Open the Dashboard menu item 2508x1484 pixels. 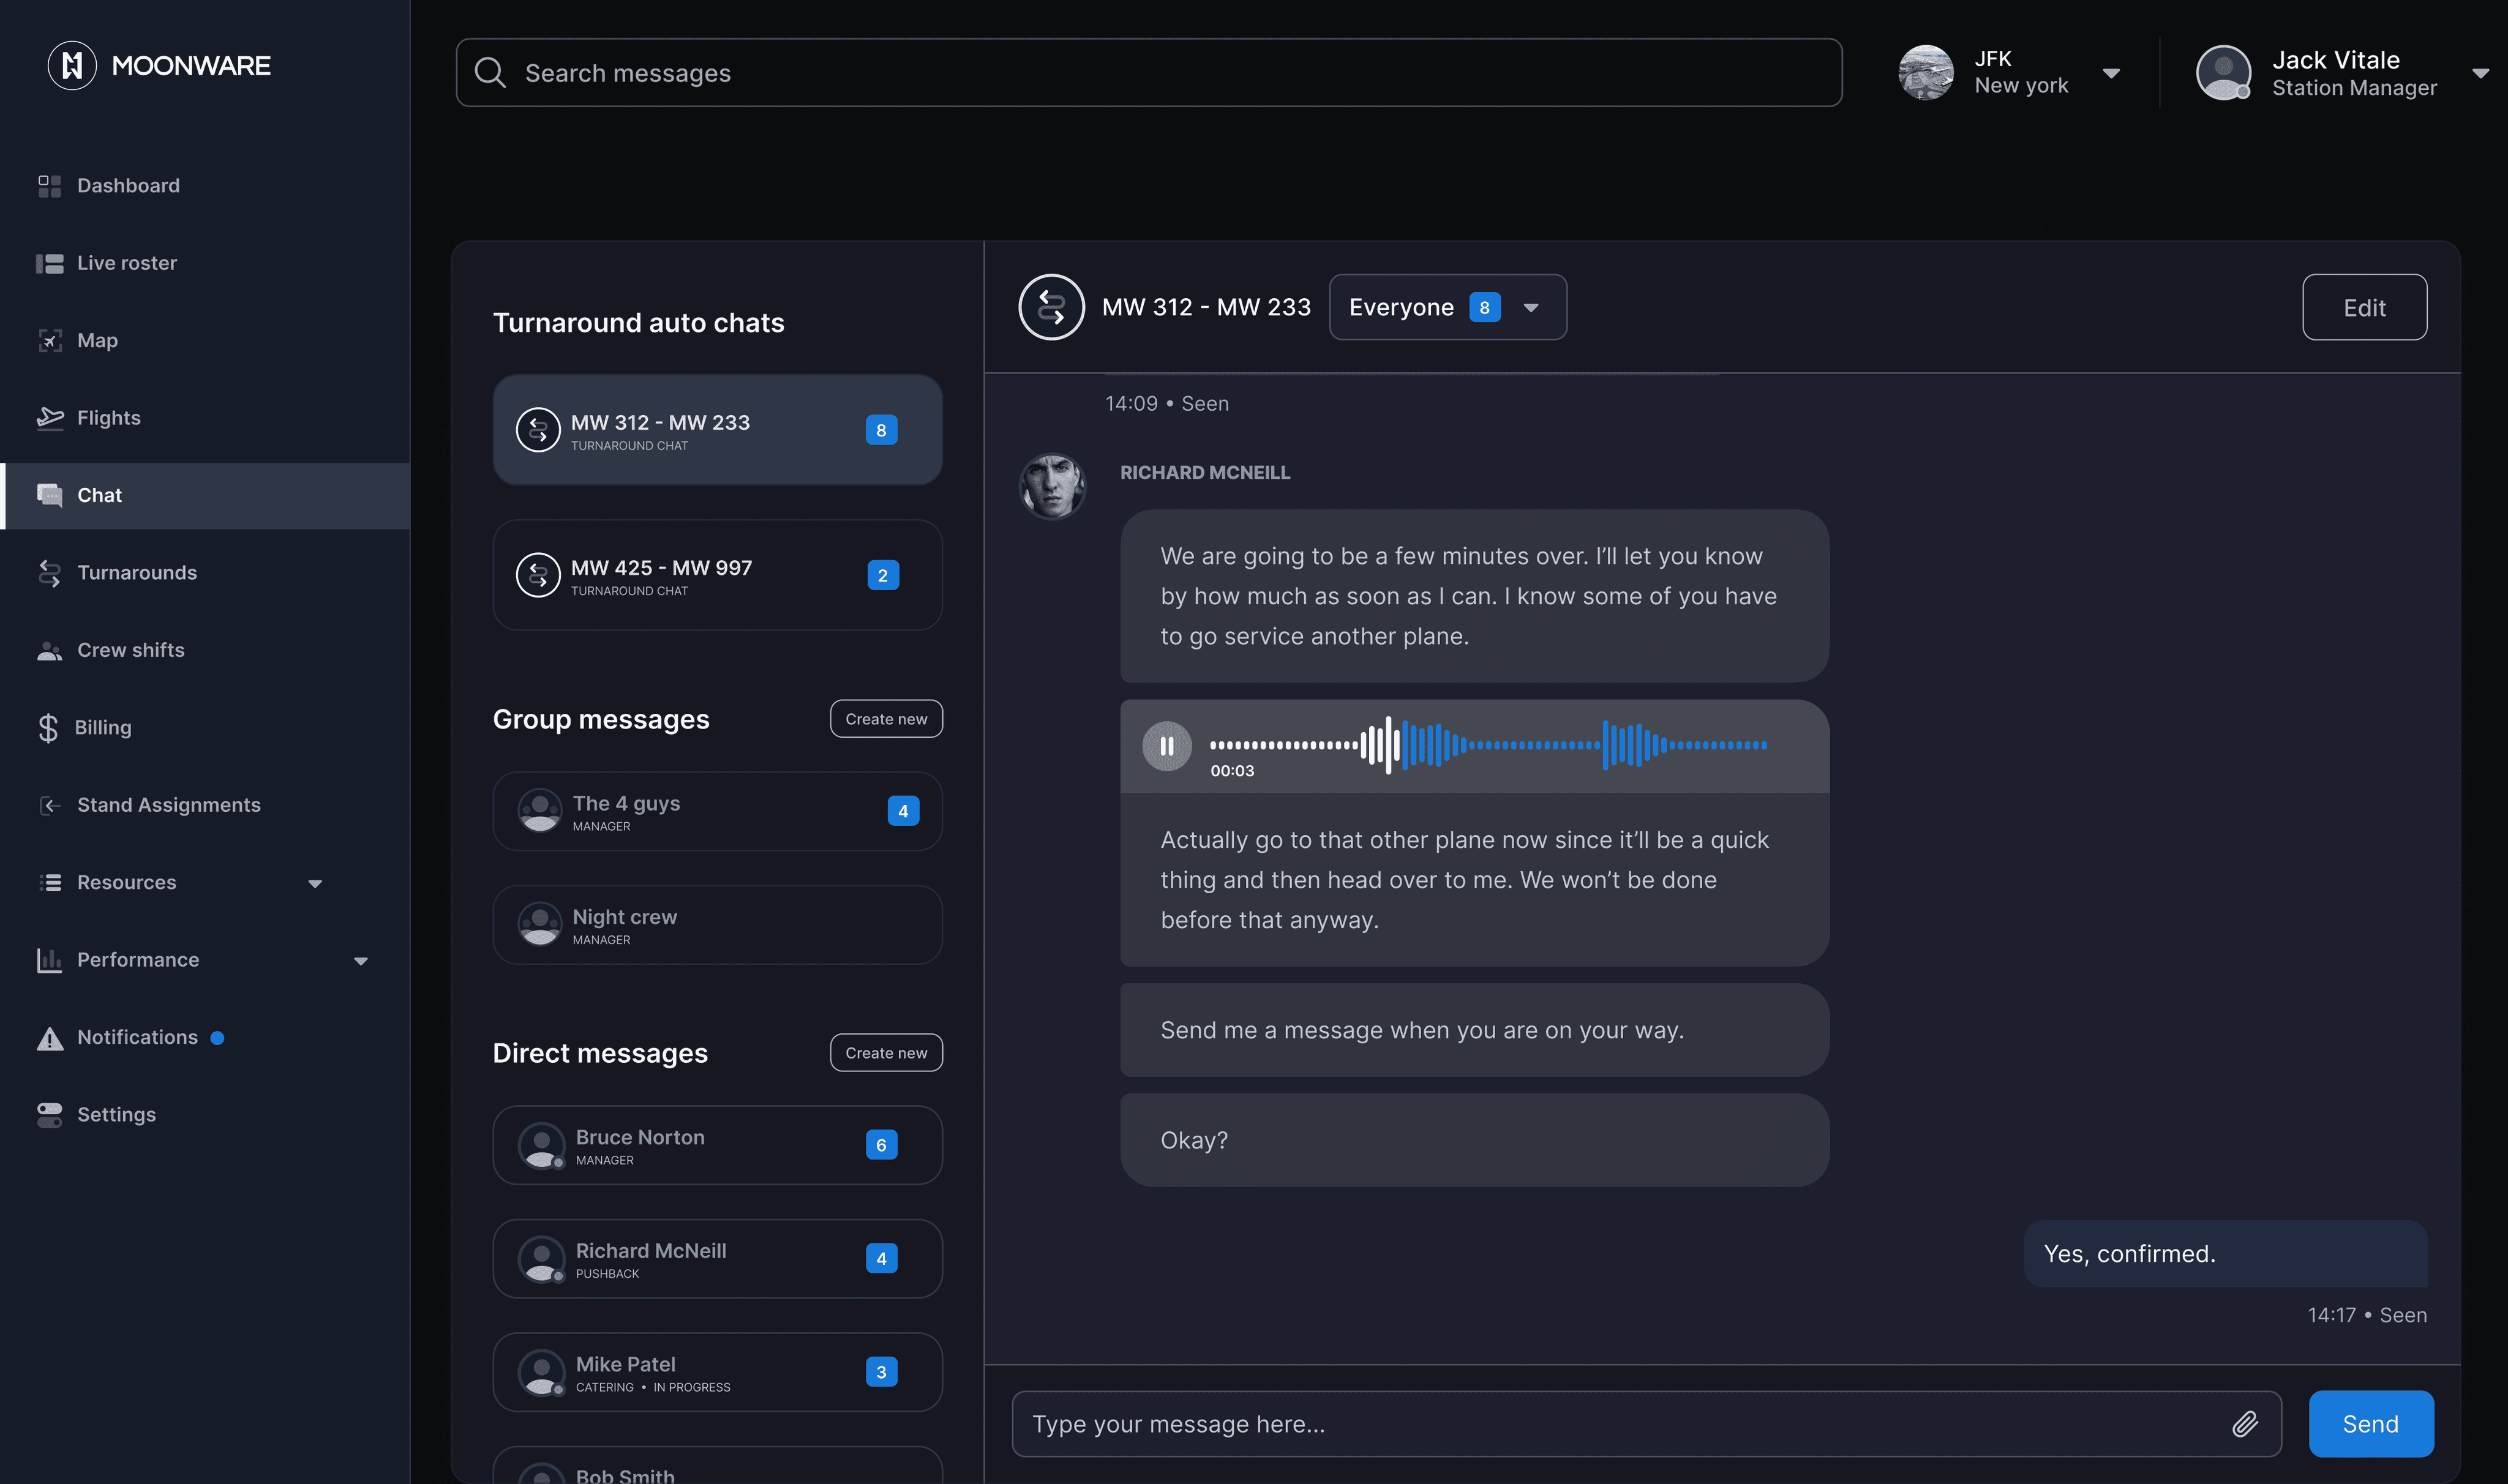click(128, 186)
